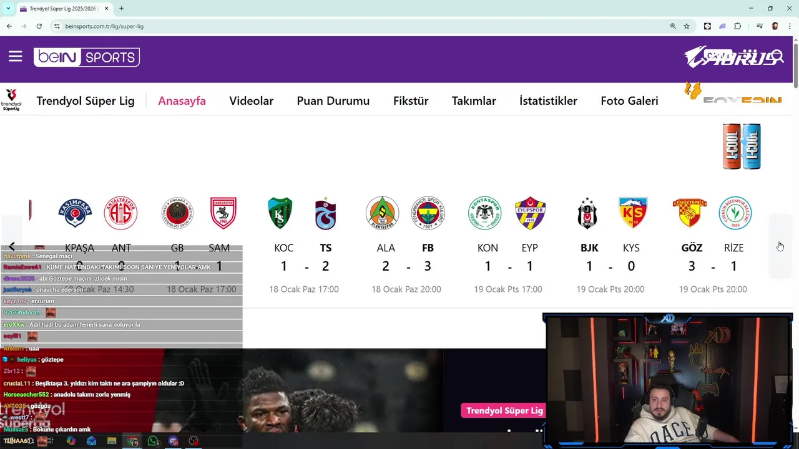Viewport: 799px width, 449px height.
Task: View site information icon in address bar
Action: click(x=57, y=26)
